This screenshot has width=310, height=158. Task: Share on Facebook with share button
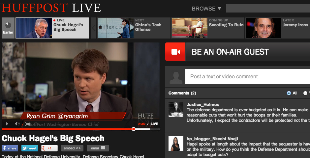coord(10,148)
